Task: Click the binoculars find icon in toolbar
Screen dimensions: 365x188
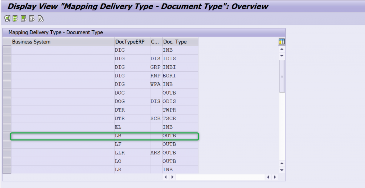Action: [41, 19]
